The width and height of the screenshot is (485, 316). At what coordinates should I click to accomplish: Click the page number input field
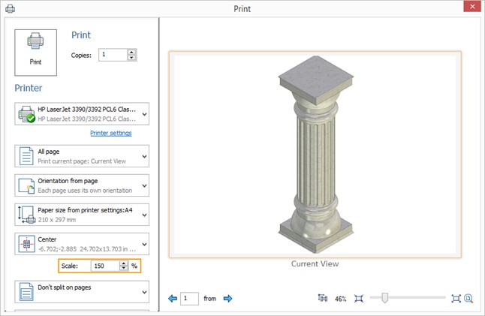click(190, 299)
